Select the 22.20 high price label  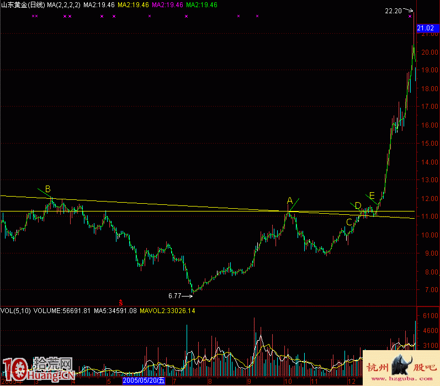point(394,11)
